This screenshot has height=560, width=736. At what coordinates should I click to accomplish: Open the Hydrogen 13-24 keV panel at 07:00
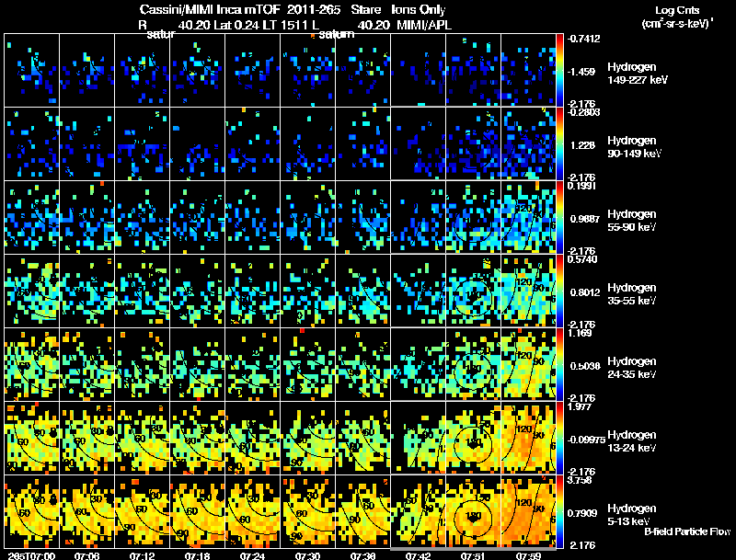click(31, 439)
